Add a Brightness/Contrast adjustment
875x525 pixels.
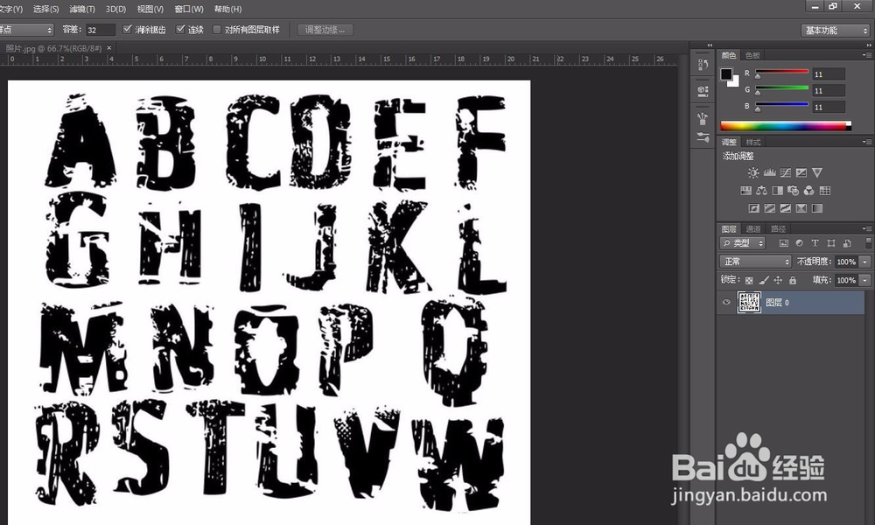pos(753,172)
